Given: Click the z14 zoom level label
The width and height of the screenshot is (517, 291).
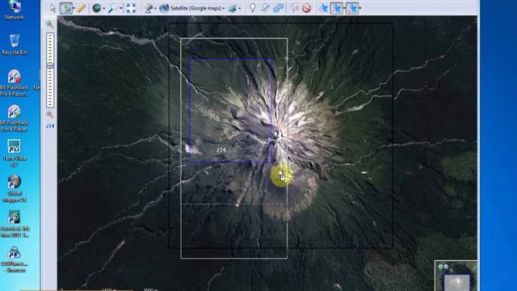Looking at the screenshot, I should pyautogui.click(x=50, y=126).
